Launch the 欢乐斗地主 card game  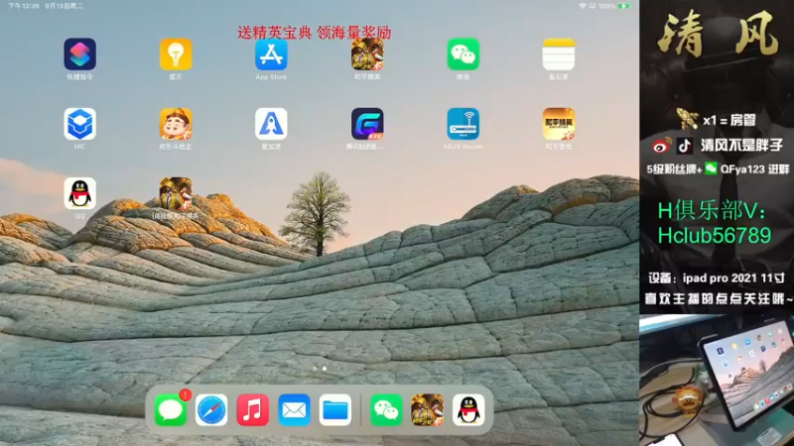pos(176,124)
